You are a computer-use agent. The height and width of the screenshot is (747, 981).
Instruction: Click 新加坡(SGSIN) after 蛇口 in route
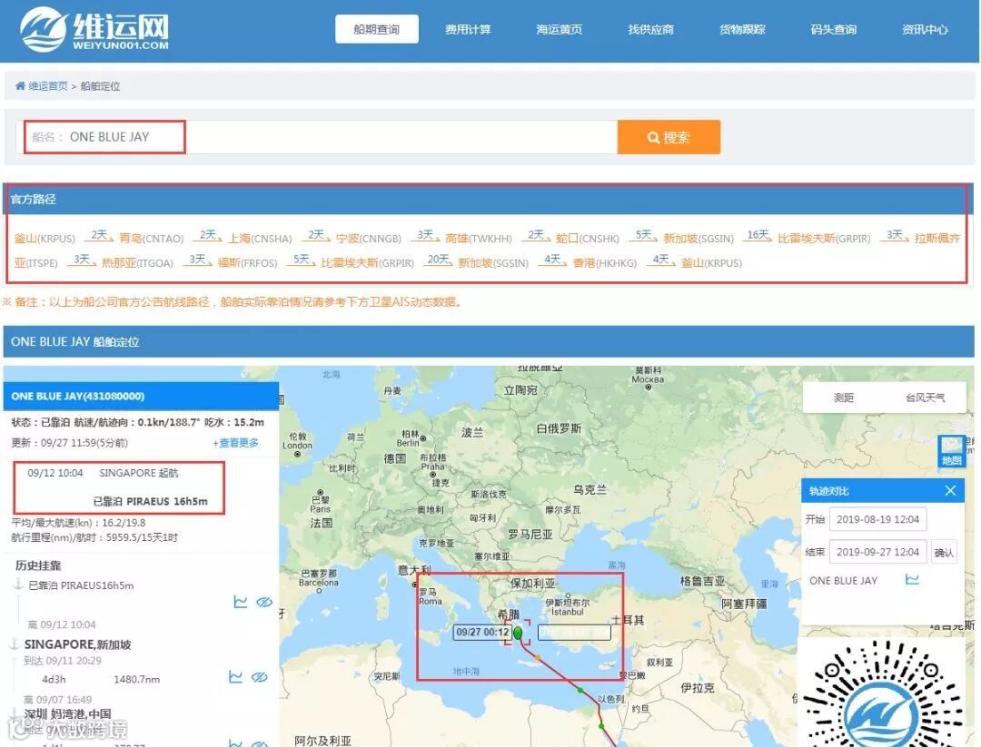click(x=699, y=238)
